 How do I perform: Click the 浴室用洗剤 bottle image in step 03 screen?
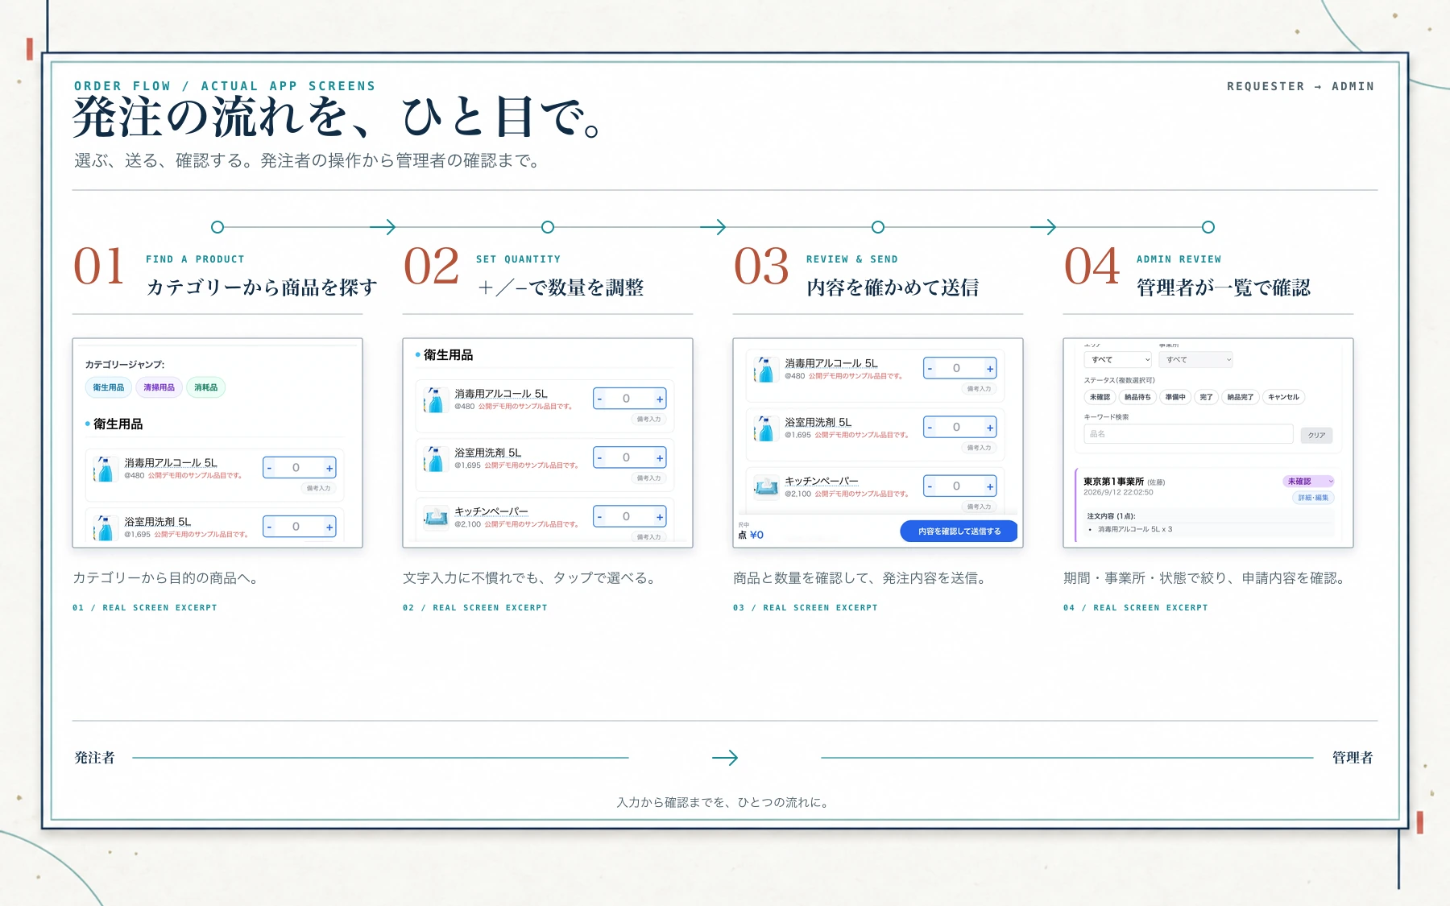tap(764, 428)
